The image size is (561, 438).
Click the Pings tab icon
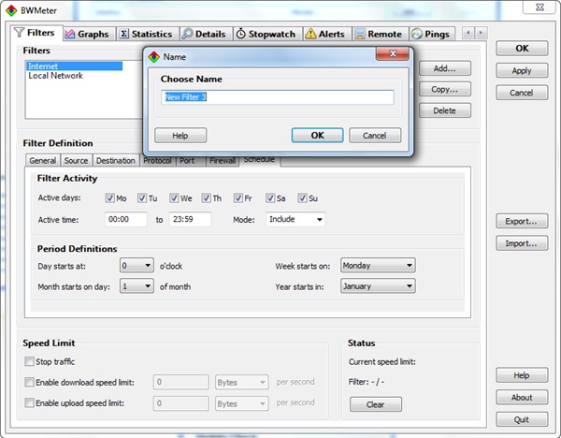416,34
